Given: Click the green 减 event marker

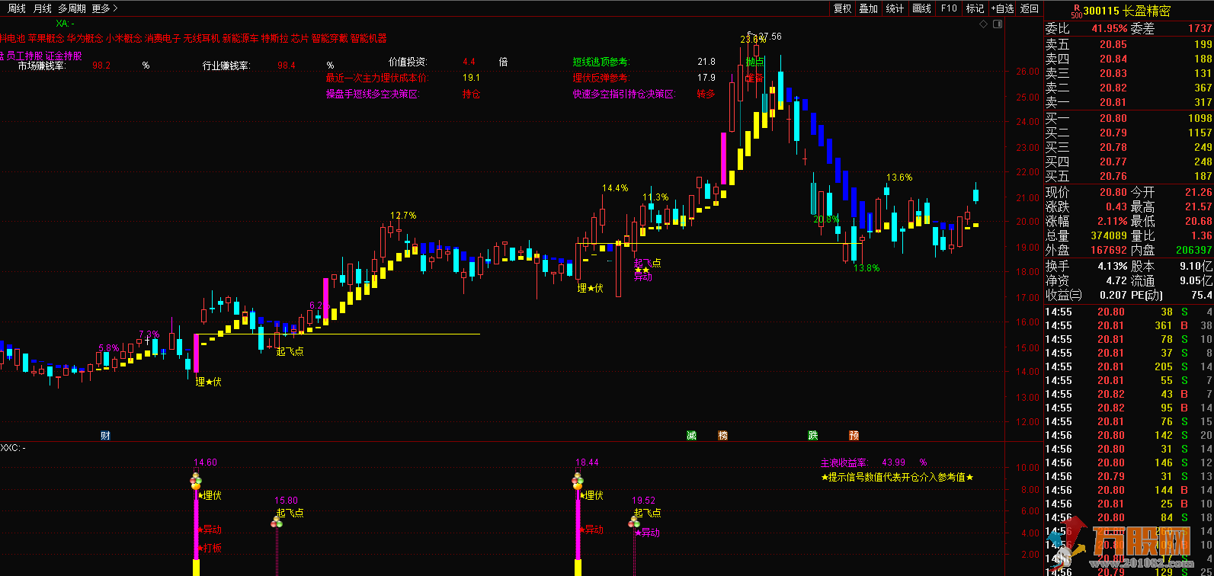Looking at the screenshot, I should [691, 436].
